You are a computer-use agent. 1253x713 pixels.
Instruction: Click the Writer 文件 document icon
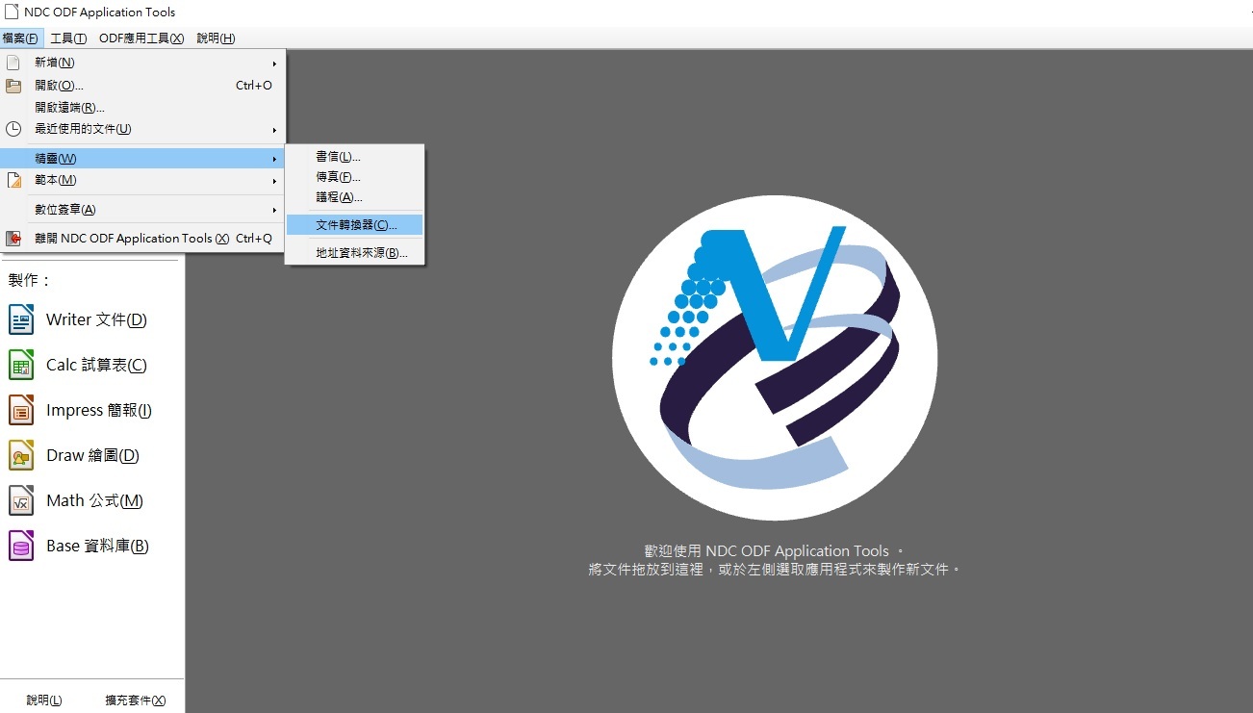[x=21, y=319]
